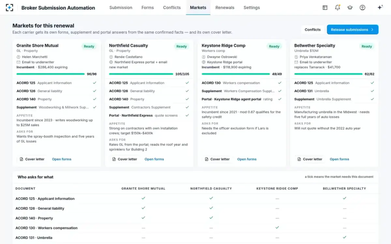
Task: Open forms for Northfield Casualty
Action: click(154, 159)
